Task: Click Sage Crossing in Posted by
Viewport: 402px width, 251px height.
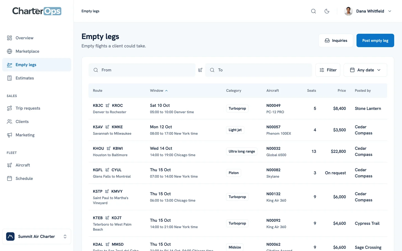Action: (x=368, y=247)
